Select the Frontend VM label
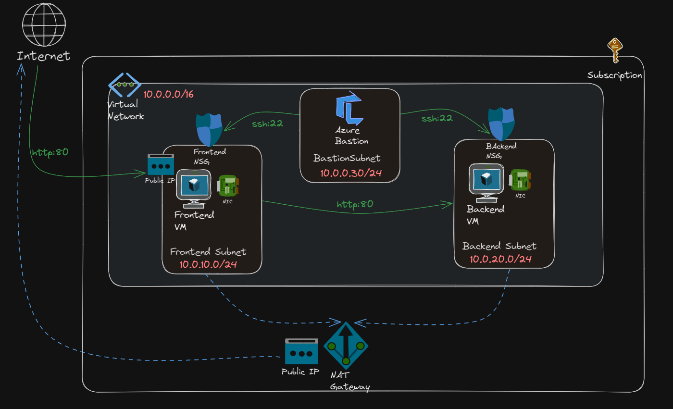Screen dimensions: 673x409 coord(194,221)
